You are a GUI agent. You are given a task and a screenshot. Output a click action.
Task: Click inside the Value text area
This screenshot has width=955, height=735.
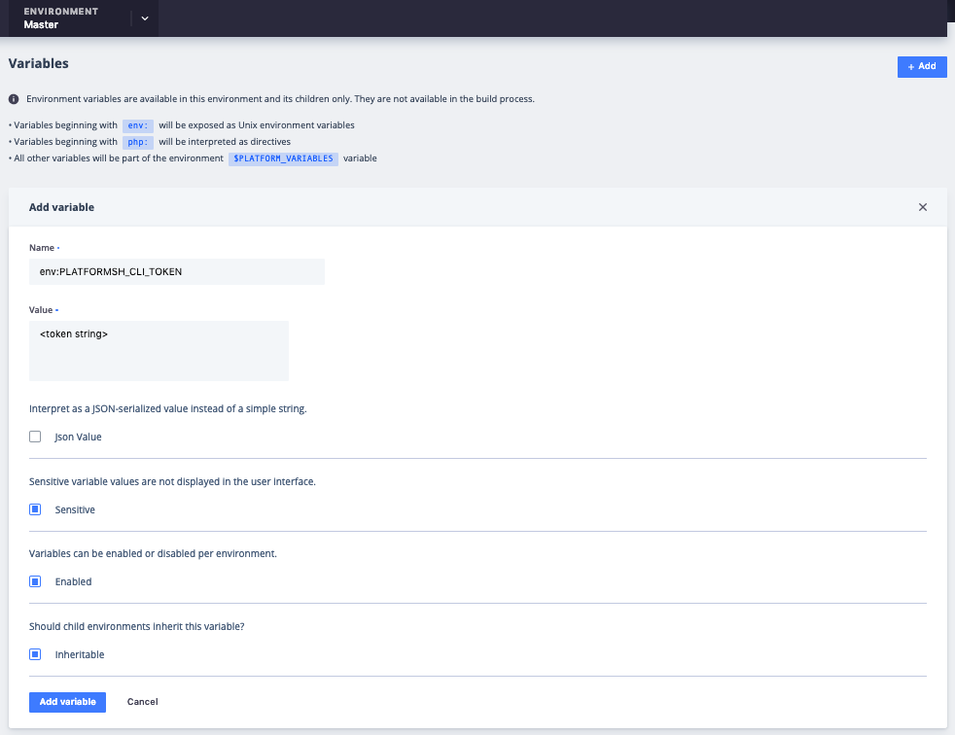point(159,351)
